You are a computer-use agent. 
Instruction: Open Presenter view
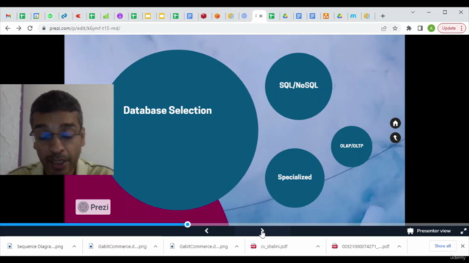click(429, 231)
